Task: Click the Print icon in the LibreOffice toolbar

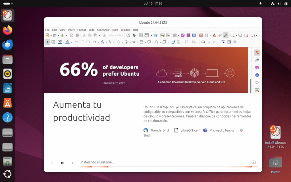Action: pos(77,35)
